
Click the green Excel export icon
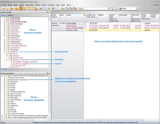(x=62, y=9)
